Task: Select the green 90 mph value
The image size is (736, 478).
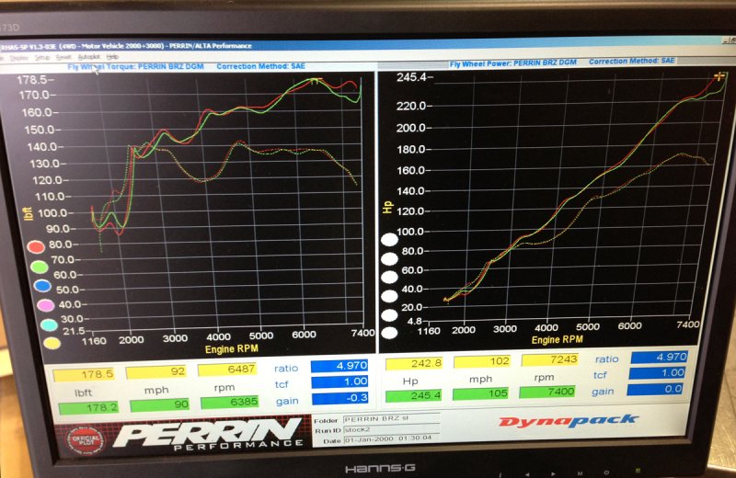Action: 159,404
